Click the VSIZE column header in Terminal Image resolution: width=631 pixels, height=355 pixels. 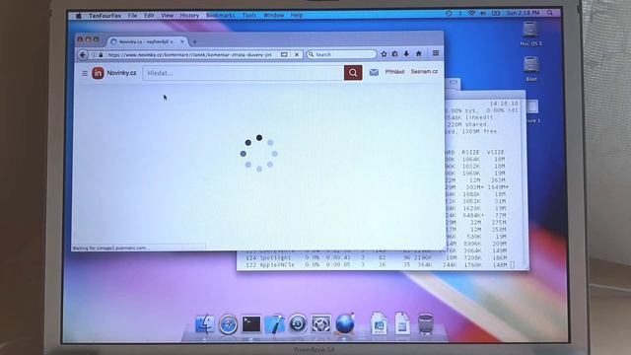pos(495,152)
